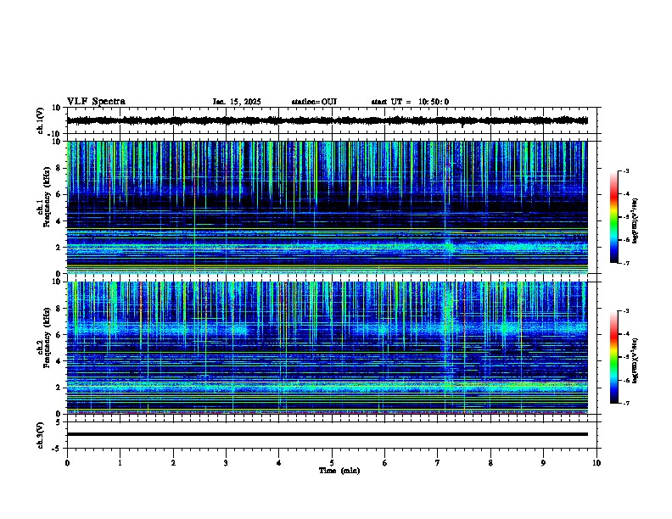Click the "ch.3(V)" axis label
The image size is (672, 519).
pos(40,435)
